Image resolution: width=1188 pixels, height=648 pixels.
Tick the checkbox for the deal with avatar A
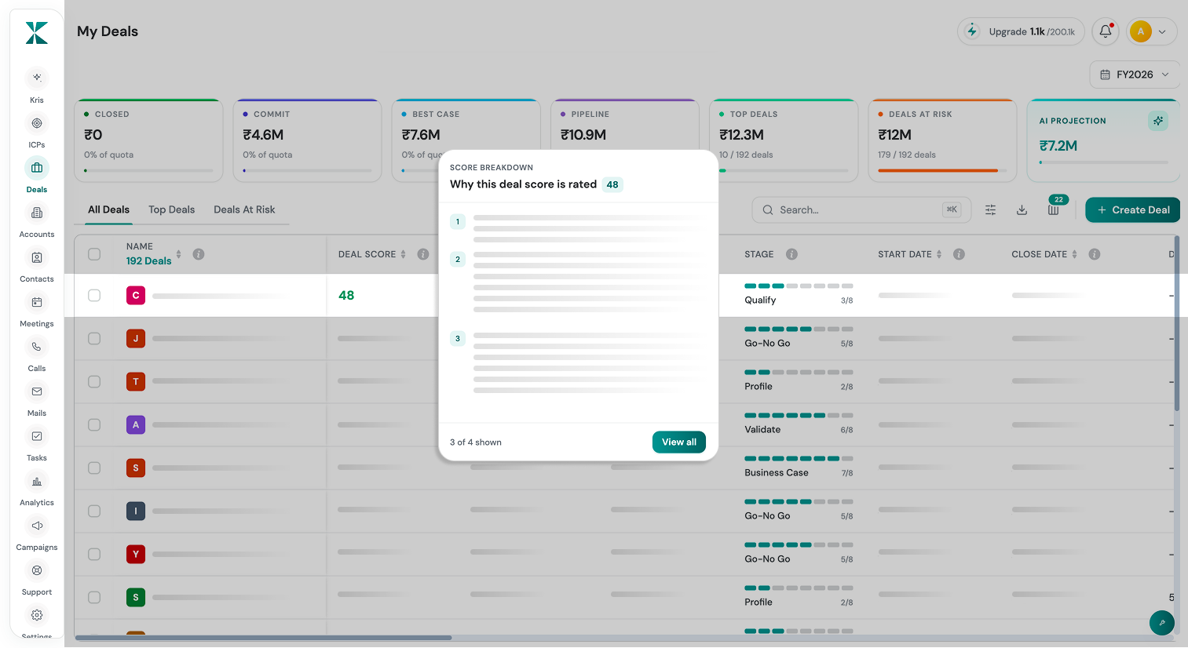[x=94, y=424]
